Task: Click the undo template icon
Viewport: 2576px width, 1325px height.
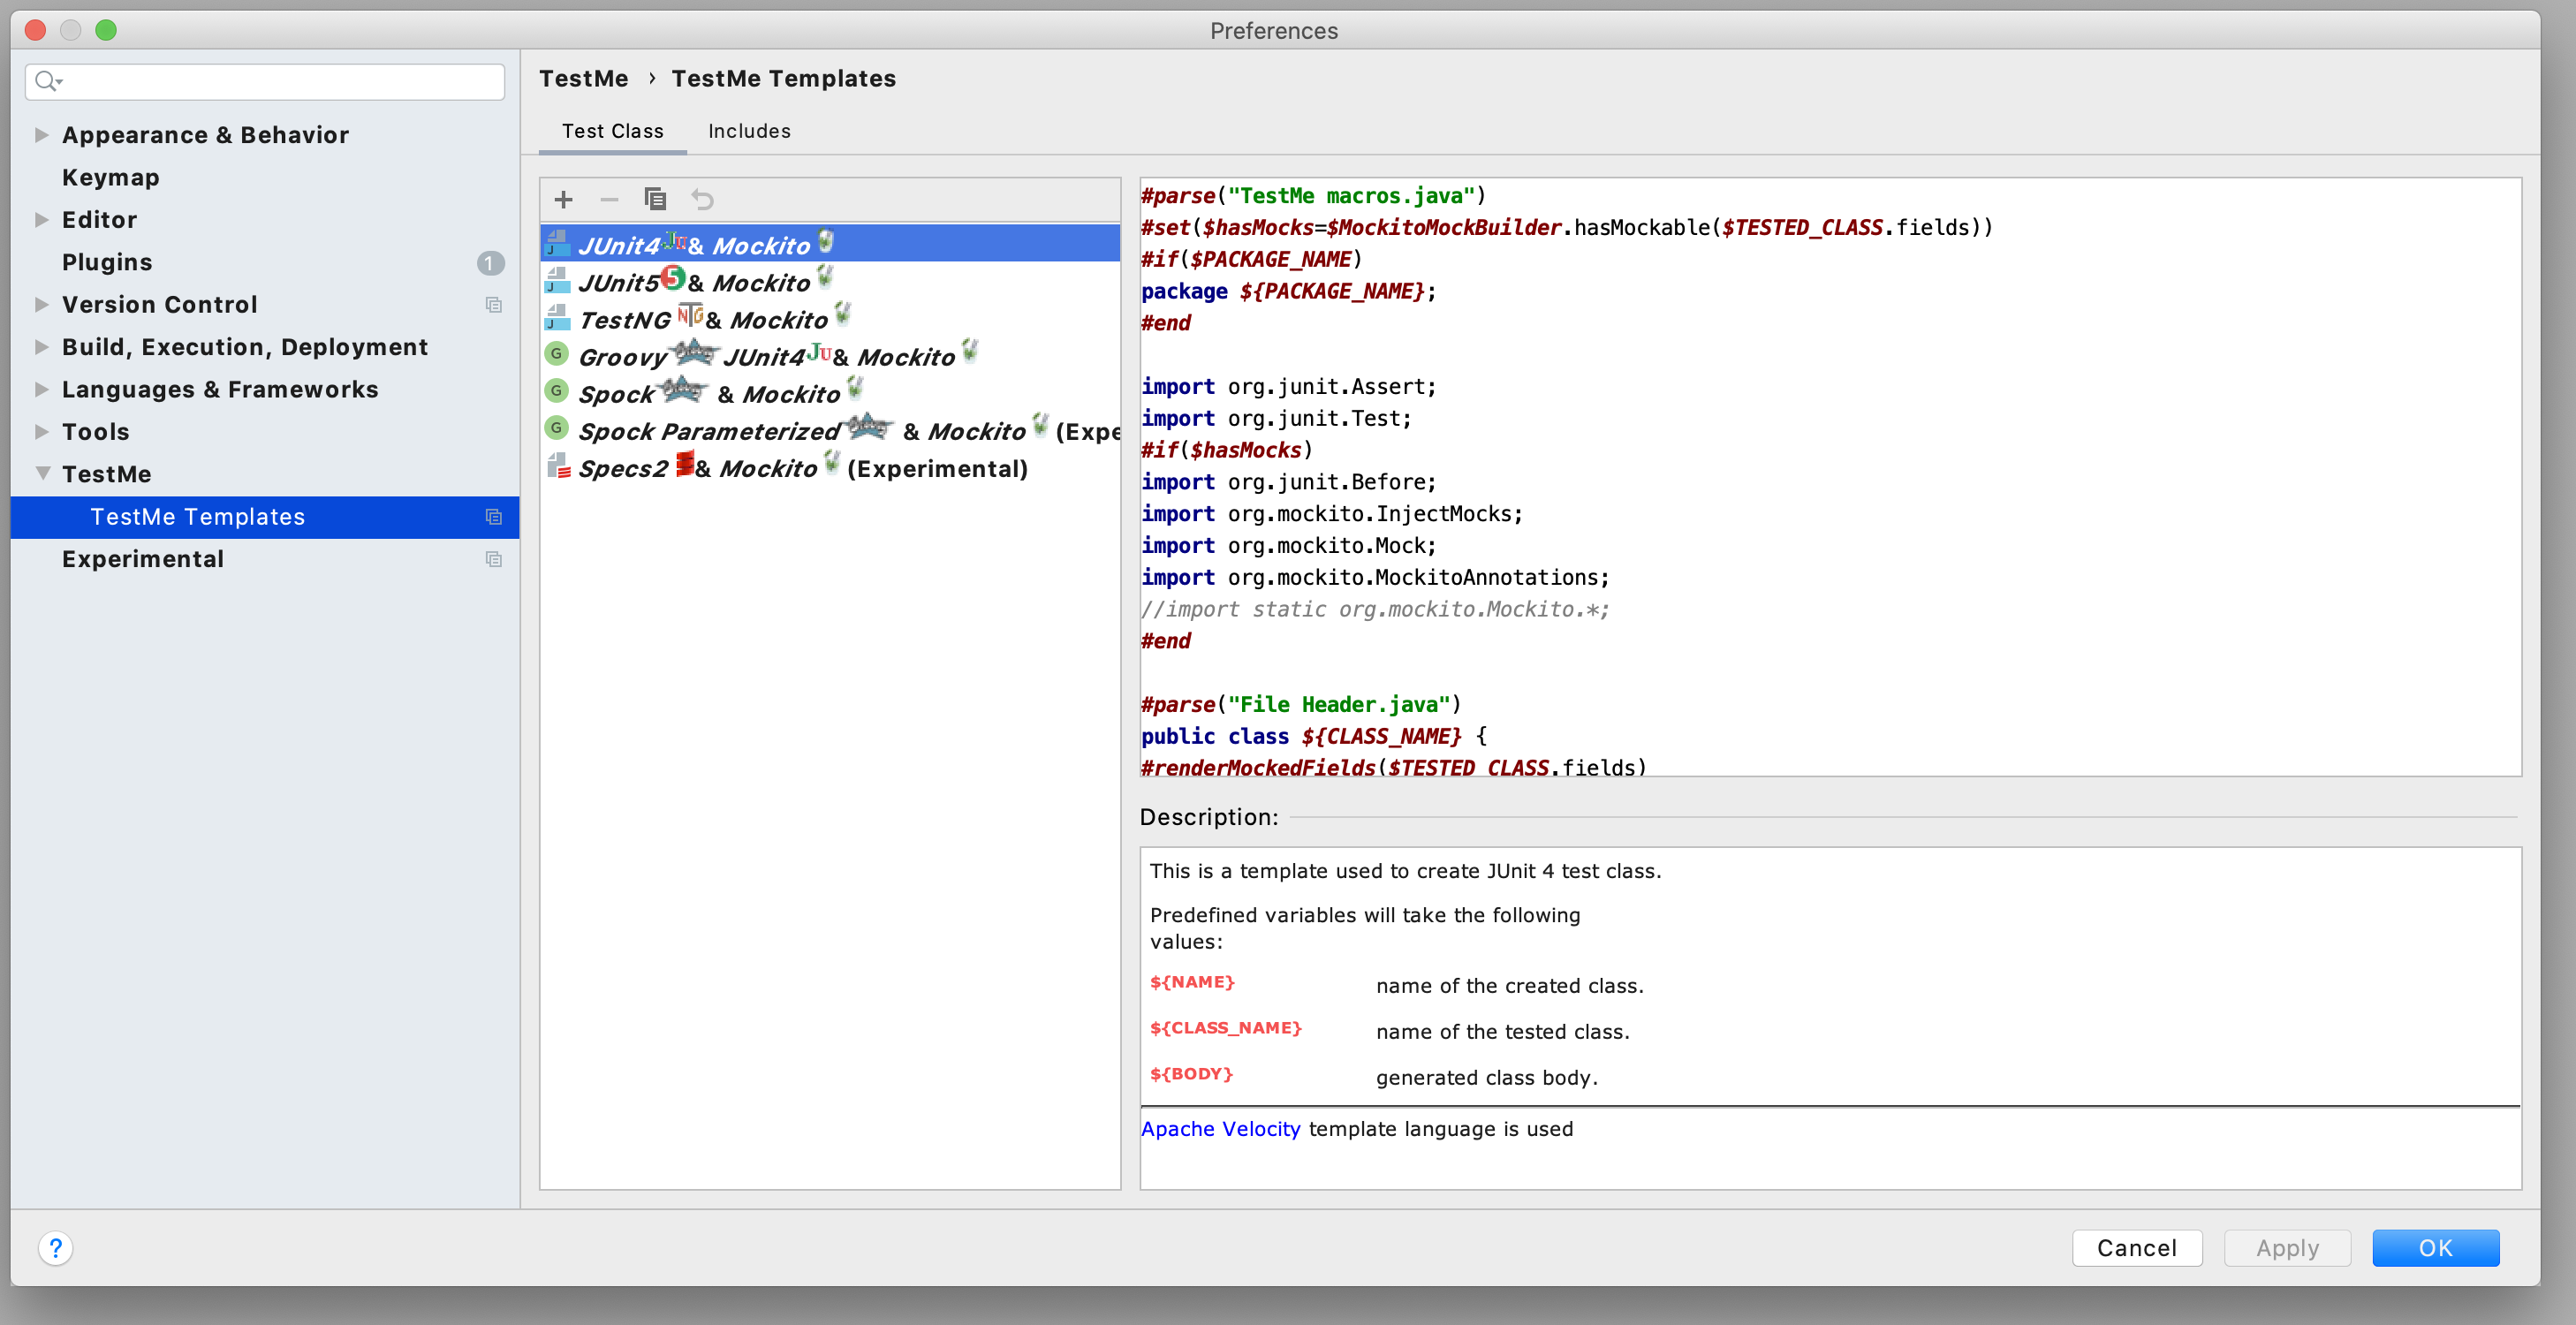Action: click(x=702, y=200)
